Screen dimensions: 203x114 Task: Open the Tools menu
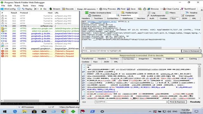click(25, 6)
